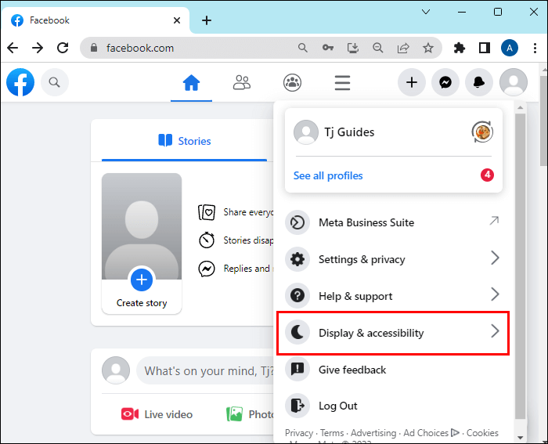Open the Extensions puzzle icon
This screenshot has width=548, height=444.
point(460,48)
